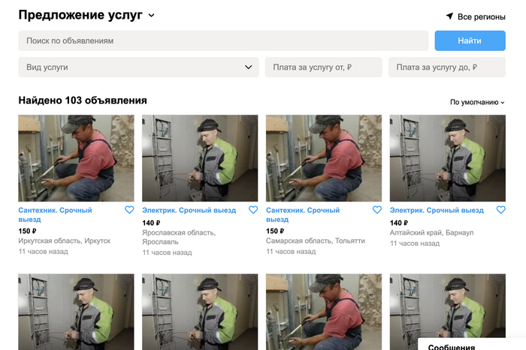Favorite the Ярославль electrician listing with heart
The image size is (526, 350).
coord(252,211)
